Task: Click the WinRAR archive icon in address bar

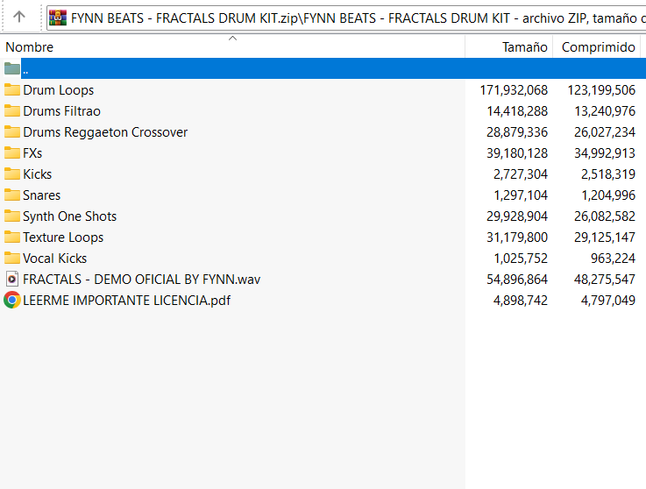Action: point(58,18)
